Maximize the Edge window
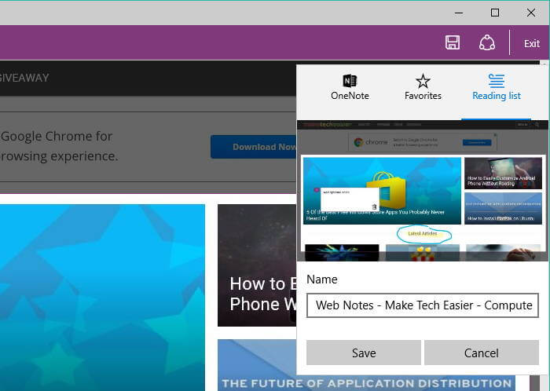This screenshot has height=391, width=550. click(x=495, y=13)
